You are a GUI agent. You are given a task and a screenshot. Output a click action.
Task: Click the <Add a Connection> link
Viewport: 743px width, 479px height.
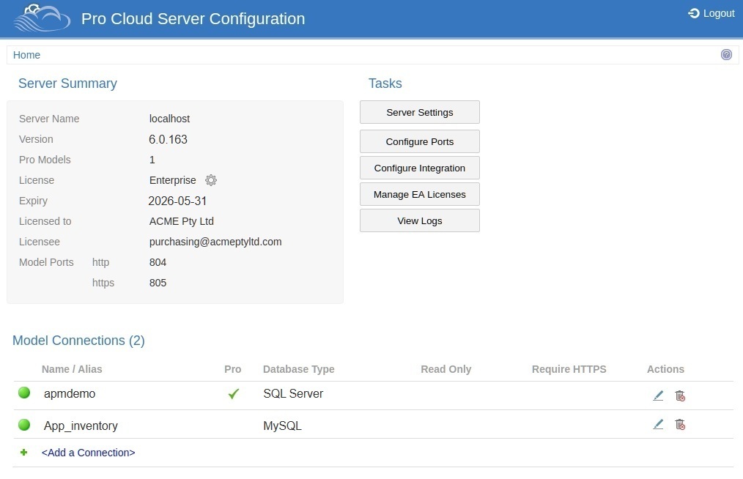point(88,453)
